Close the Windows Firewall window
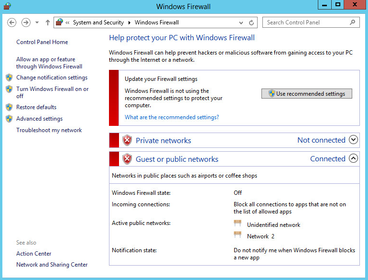 click(x=355, y=5)
